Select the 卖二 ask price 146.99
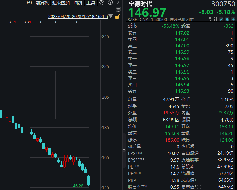 pyautogui.click(x=182, y=52)
